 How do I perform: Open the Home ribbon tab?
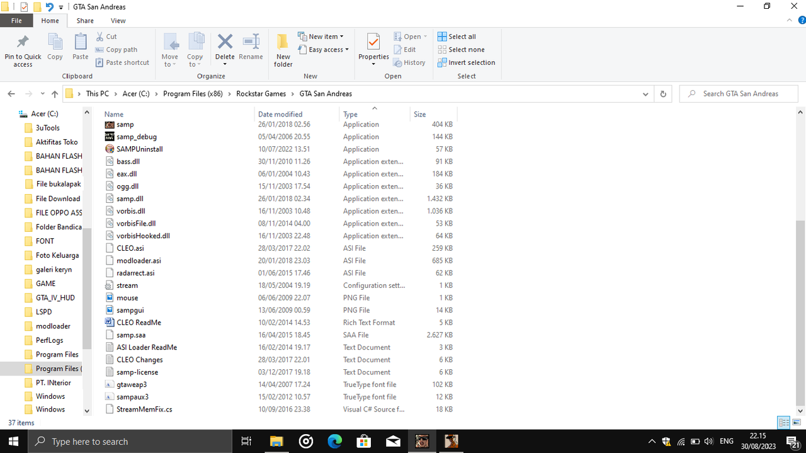coord(50,21)
